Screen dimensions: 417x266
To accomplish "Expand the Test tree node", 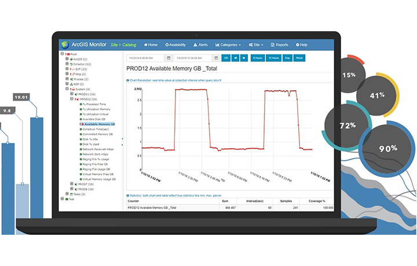I will [62, 198].
